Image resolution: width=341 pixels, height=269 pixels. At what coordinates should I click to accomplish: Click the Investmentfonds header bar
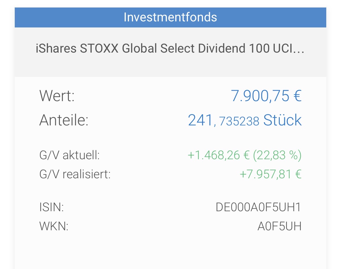[x=170, y=17]
